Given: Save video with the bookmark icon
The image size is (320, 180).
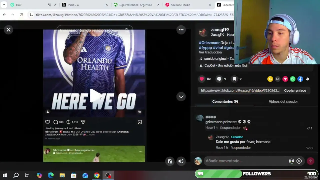Looking at the screenshot, I should tap(234, 79).
